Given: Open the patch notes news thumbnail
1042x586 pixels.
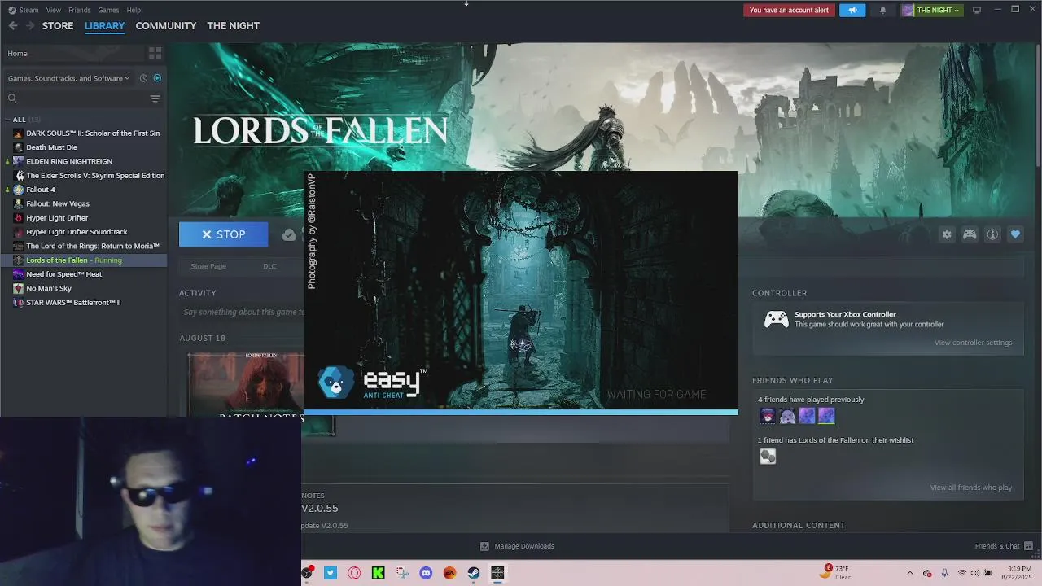Looking at the screenshot, I should [x=245, y=384].
